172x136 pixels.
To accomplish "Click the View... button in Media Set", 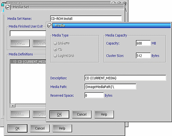I will point(20,43).
